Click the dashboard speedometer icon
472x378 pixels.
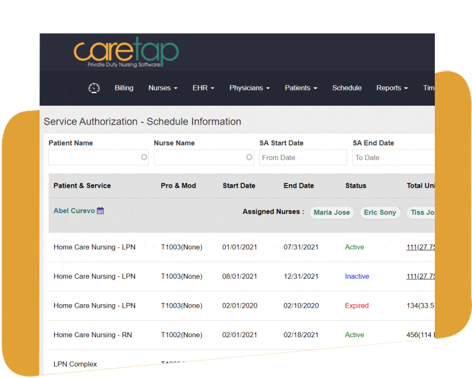point(94,88)
